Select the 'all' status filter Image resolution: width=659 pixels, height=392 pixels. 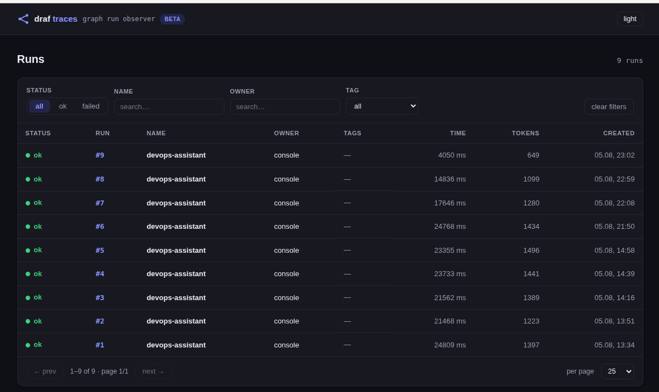click(39, 106)
